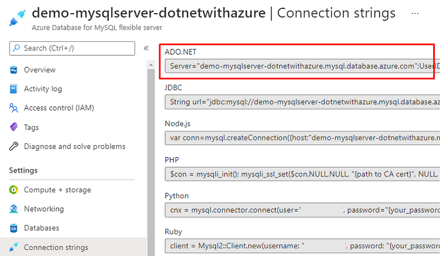
Task: Focus the Search (Ctrl+/) box
Action: pyautogui.click(x=72, y=49)
